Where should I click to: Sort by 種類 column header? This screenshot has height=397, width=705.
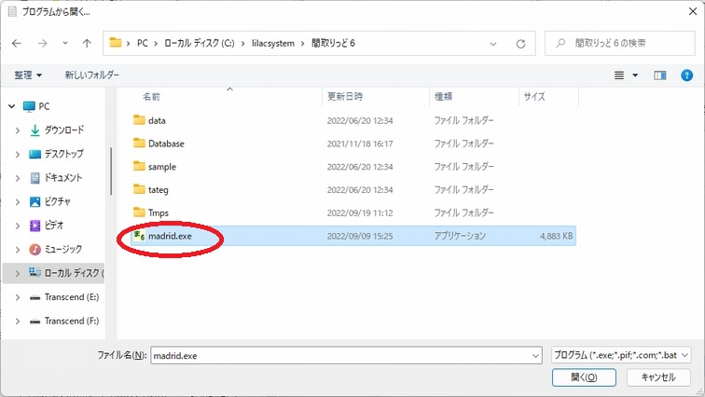coord(443,97)
